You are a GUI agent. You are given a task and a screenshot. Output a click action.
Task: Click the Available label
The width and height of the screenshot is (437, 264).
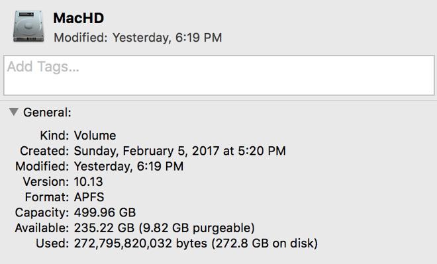coord(42,228)
